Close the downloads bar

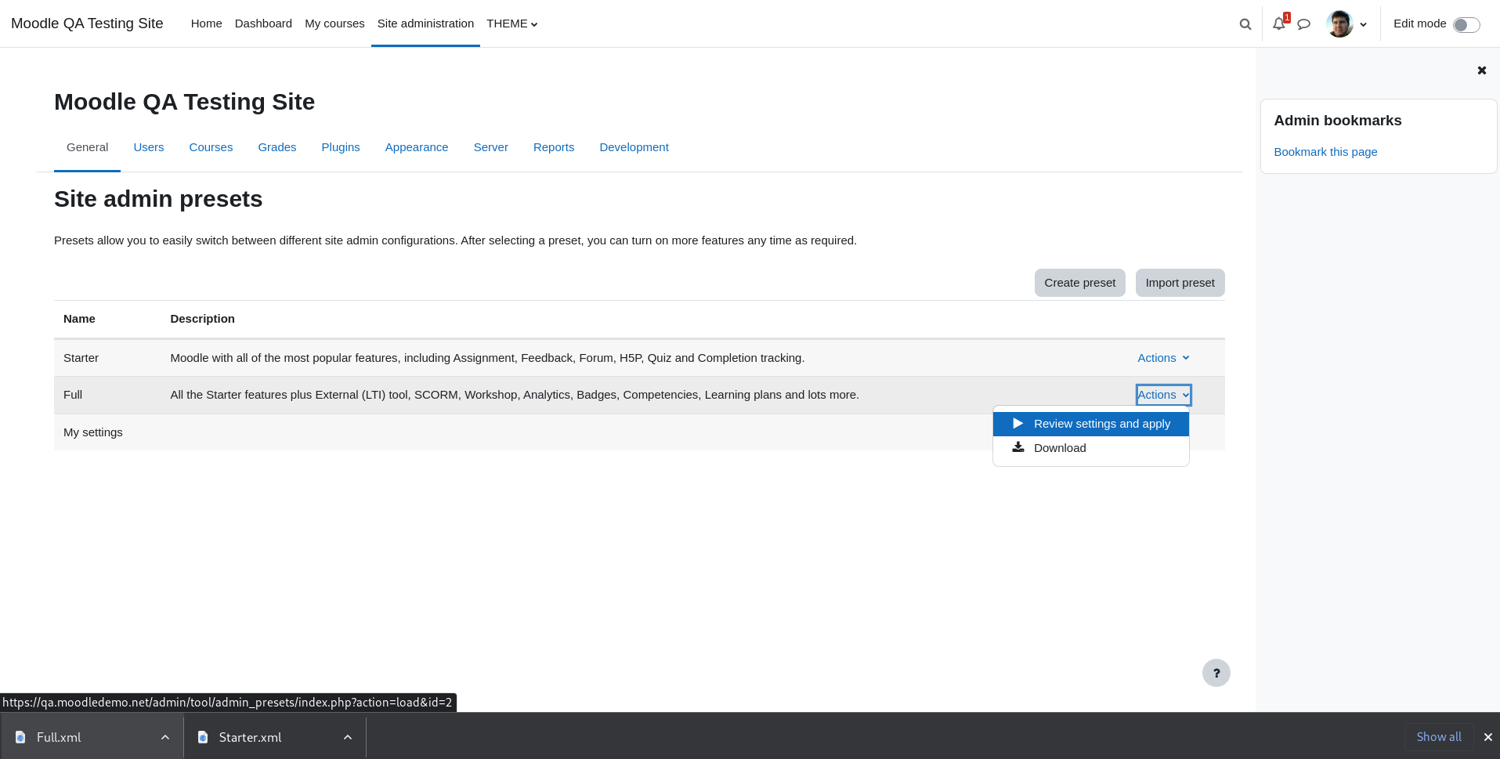(x=1488, y=737)
